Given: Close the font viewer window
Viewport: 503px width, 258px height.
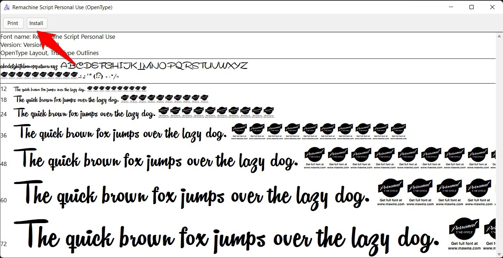Looking at the screenshot, I should pos(492,7).
